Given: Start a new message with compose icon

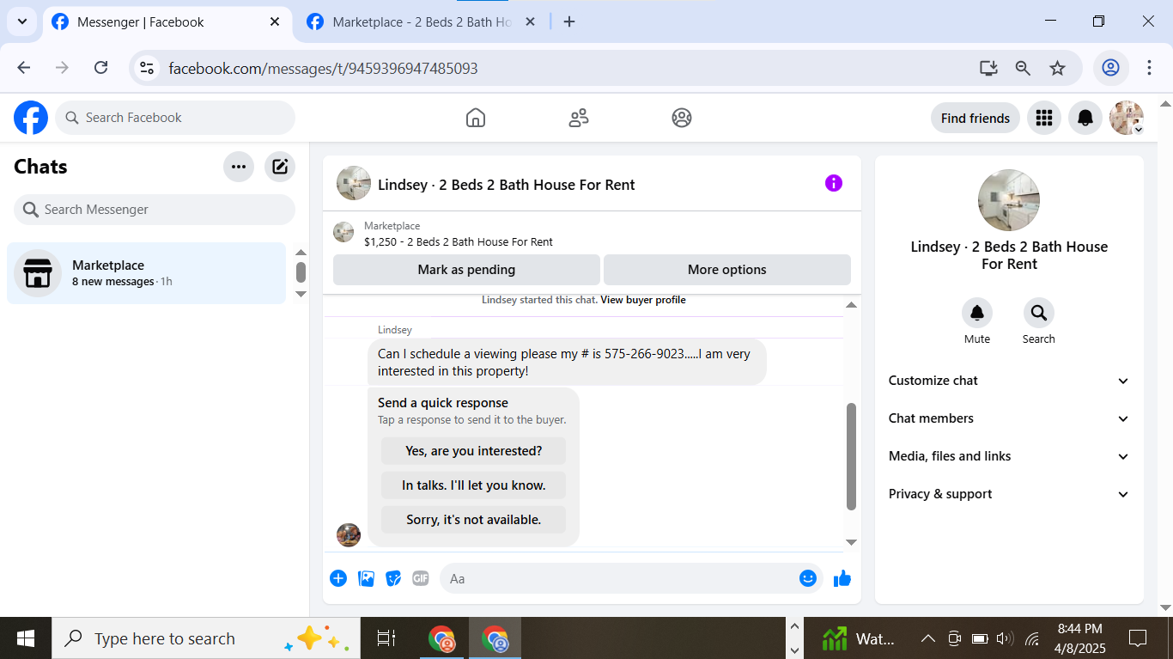Looking at the screenshot, I should coord(280,167).
